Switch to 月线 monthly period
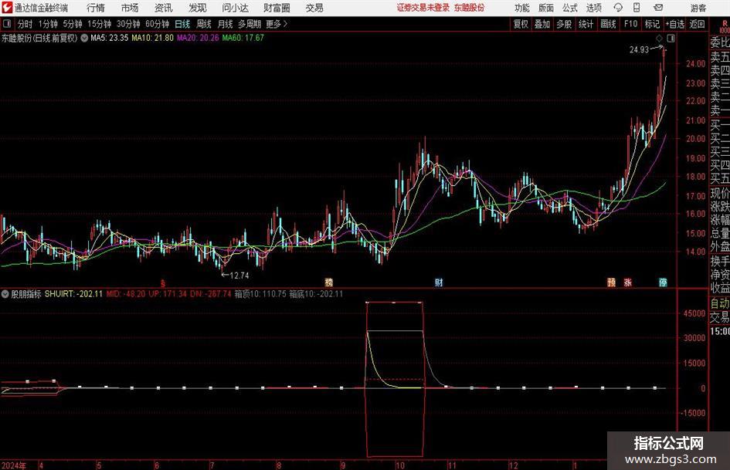Screen dimensions: 730x470 click(x=225, y=24)
